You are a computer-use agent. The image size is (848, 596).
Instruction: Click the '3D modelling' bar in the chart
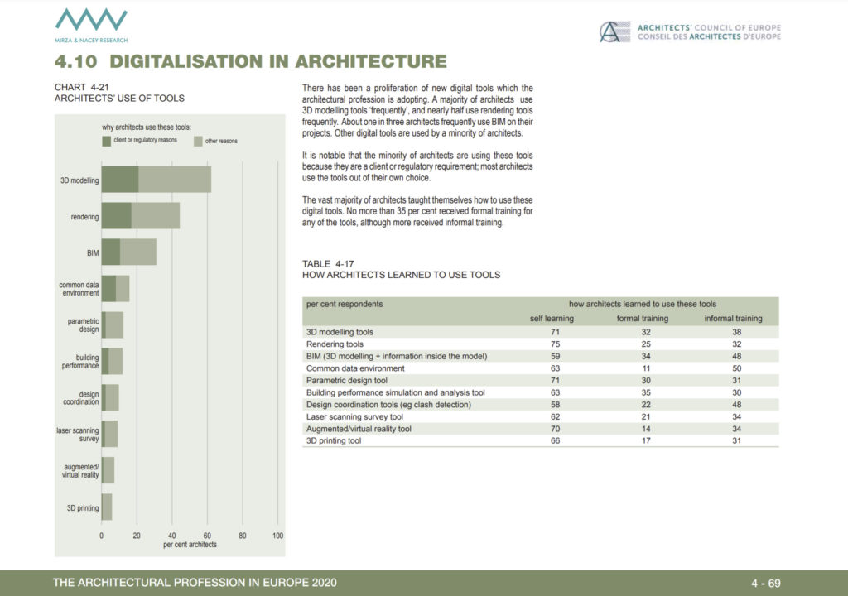coord(157,179)
